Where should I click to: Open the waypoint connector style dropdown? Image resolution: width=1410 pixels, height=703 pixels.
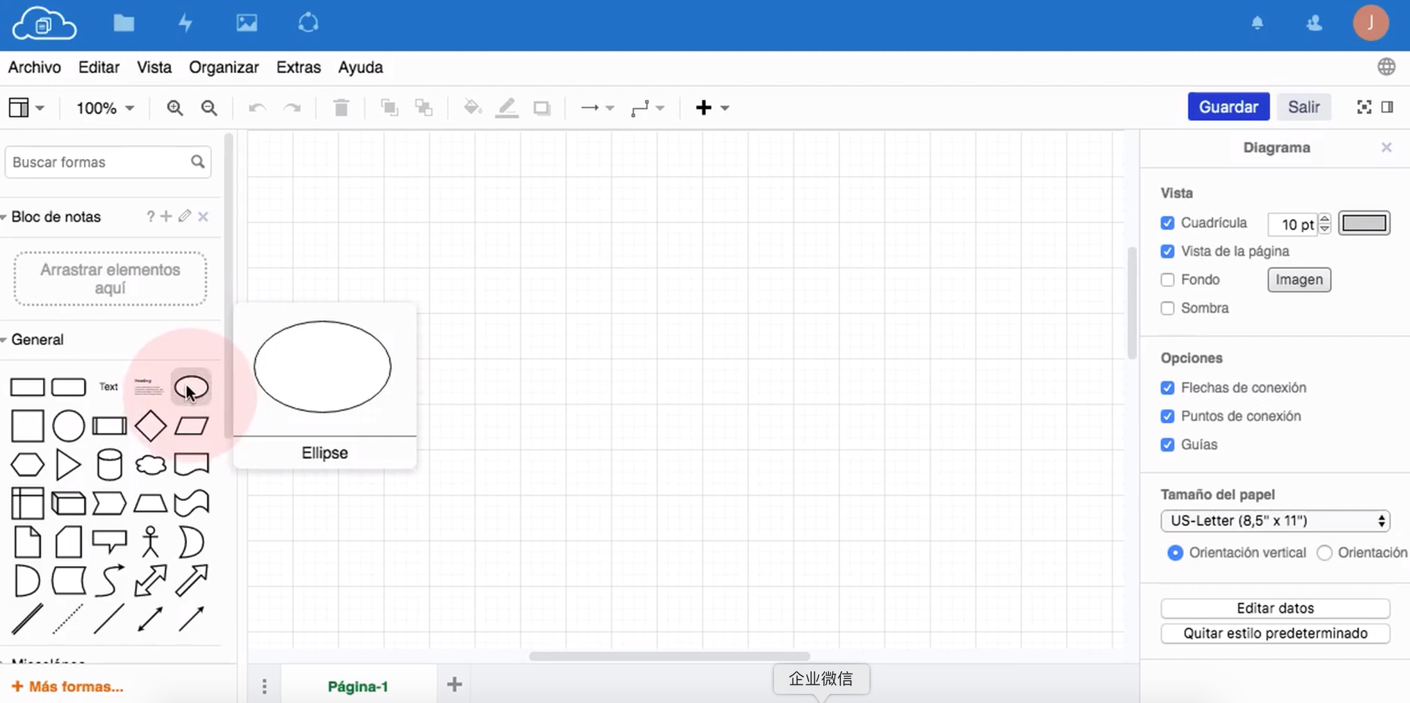click(648, 107)
